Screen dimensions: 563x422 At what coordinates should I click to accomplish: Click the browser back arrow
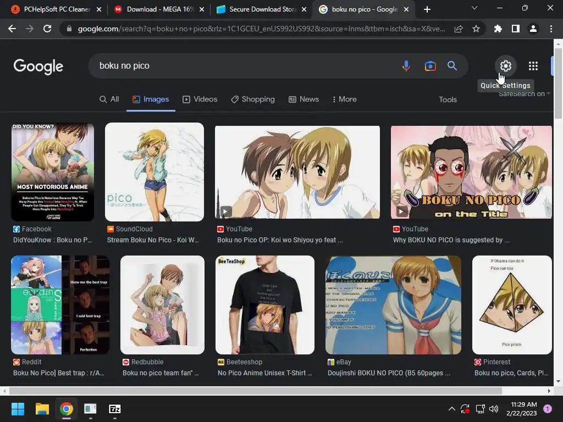(x=12, y=29)
